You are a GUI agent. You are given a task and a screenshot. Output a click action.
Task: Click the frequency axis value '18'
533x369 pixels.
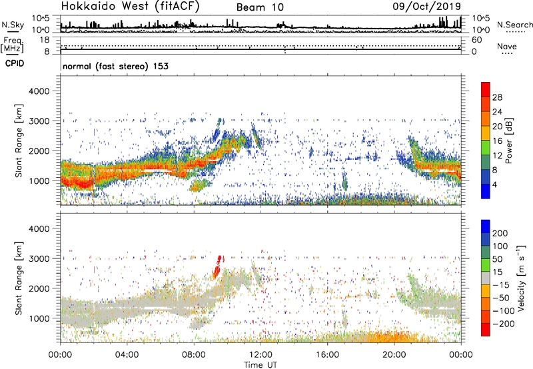(x=44, y=40)
